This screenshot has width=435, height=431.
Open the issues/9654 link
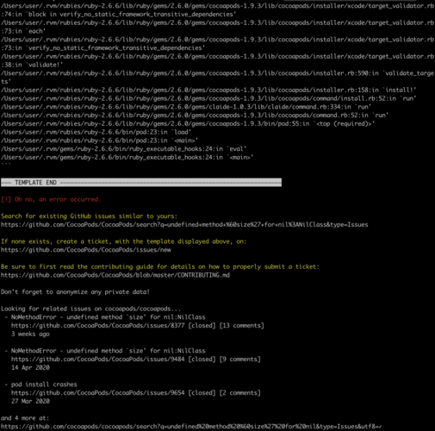97,393
